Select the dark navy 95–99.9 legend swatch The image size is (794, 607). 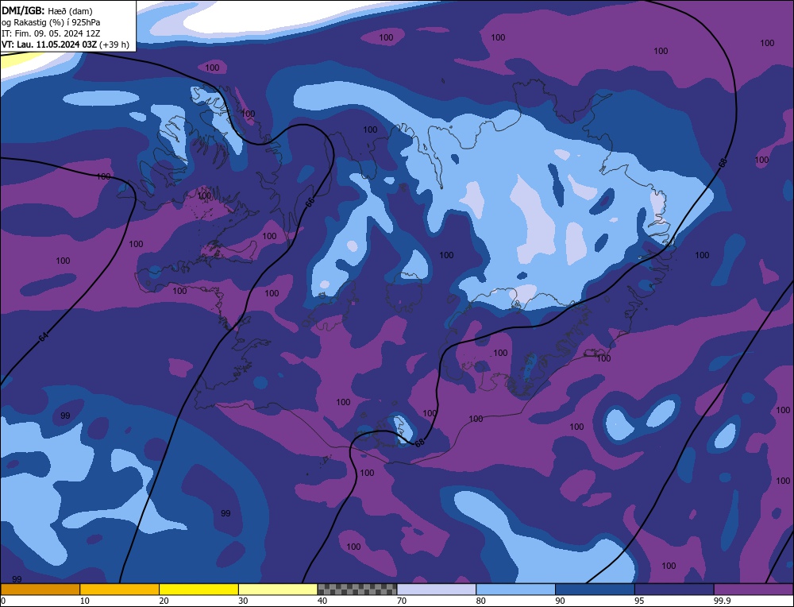click(x=674, y=590)
